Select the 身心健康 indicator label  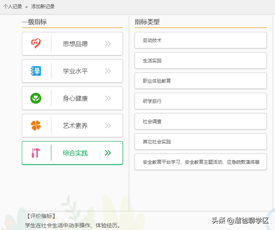coord(75,98)
